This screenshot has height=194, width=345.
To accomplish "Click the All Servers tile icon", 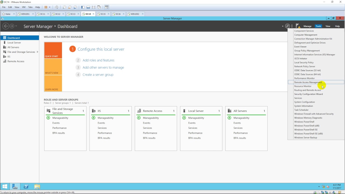I will [x=230, y=111].
